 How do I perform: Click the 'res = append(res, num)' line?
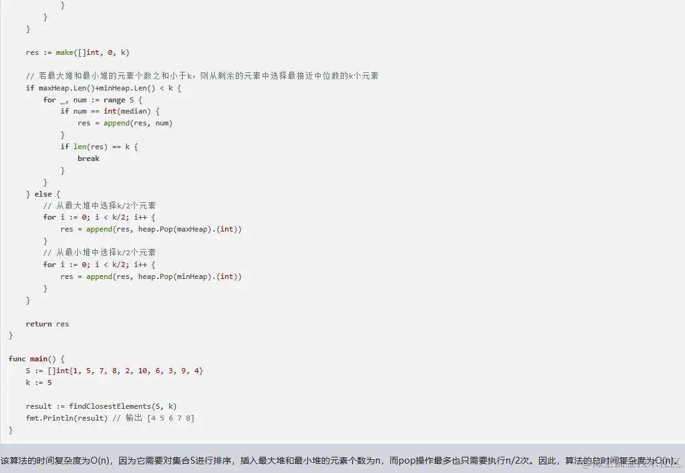125,124
